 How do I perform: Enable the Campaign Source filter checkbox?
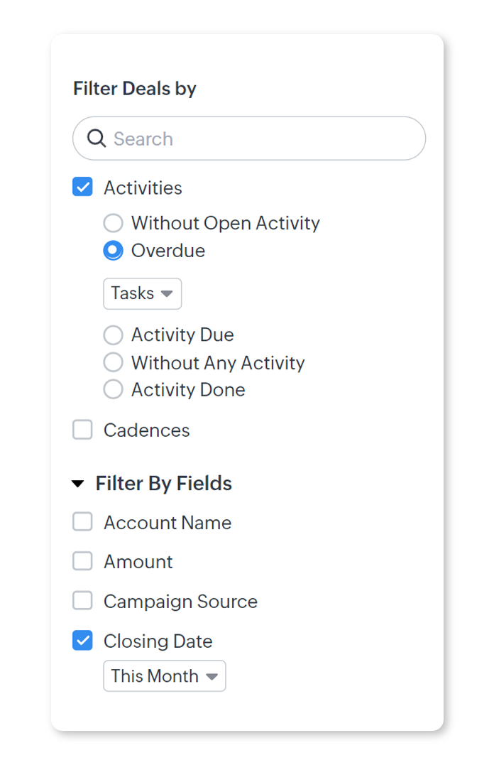[83, 602]
